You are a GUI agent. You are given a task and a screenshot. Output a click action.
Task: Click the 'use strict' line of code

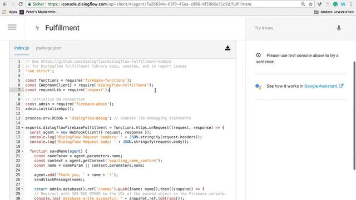click(x=39, y=71)
